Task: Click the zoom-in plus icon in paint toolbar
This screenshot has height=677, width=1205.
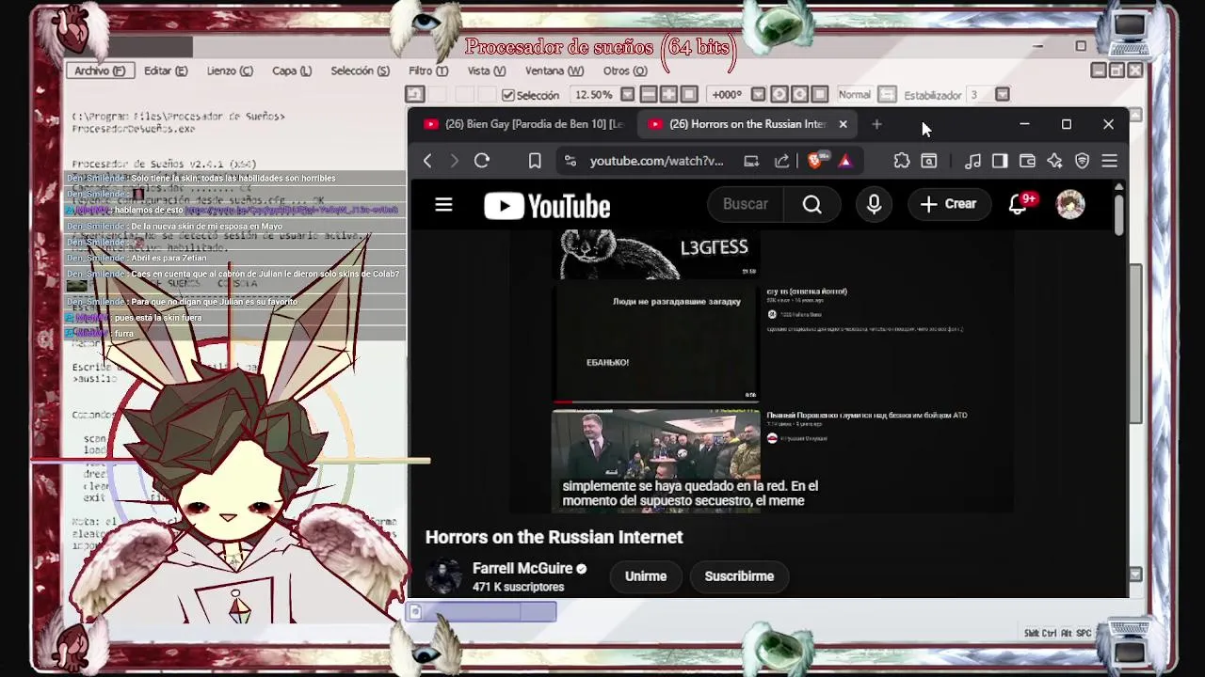Action: pos(668,94)
